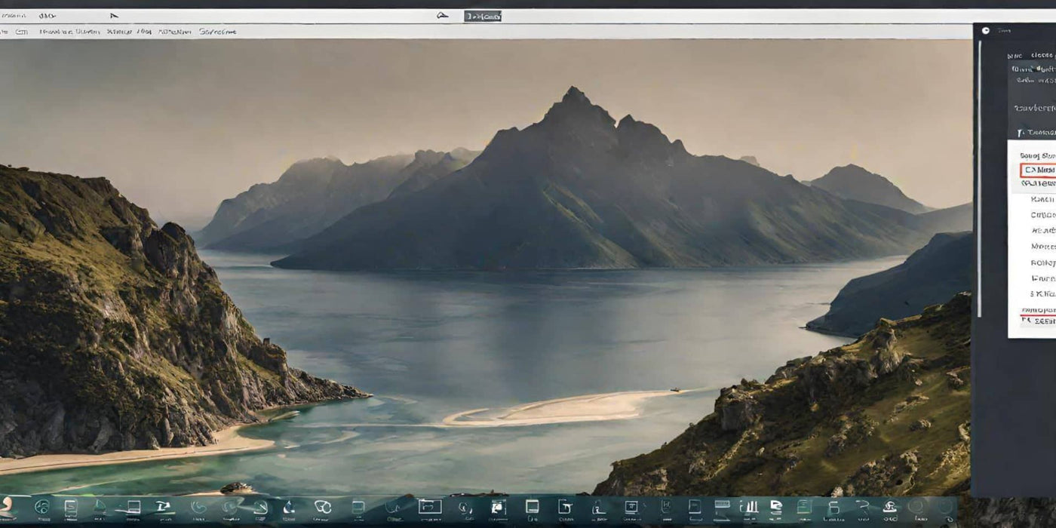The height and width of the screenshot is (528, 1056).
Task: Expand the dropdown header above the white list
Action: pyautogui.click(x=1036, y=133)
